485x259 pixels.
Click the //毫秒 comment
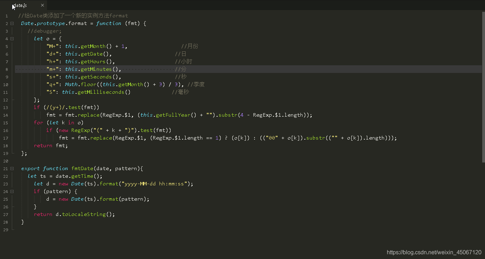point(180,92)
